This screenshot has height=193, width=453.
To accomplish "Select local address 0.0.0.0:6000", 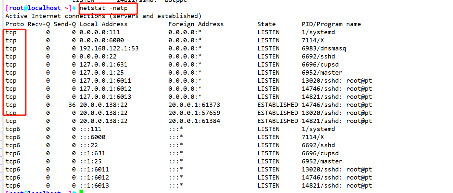I will (102, 40).
